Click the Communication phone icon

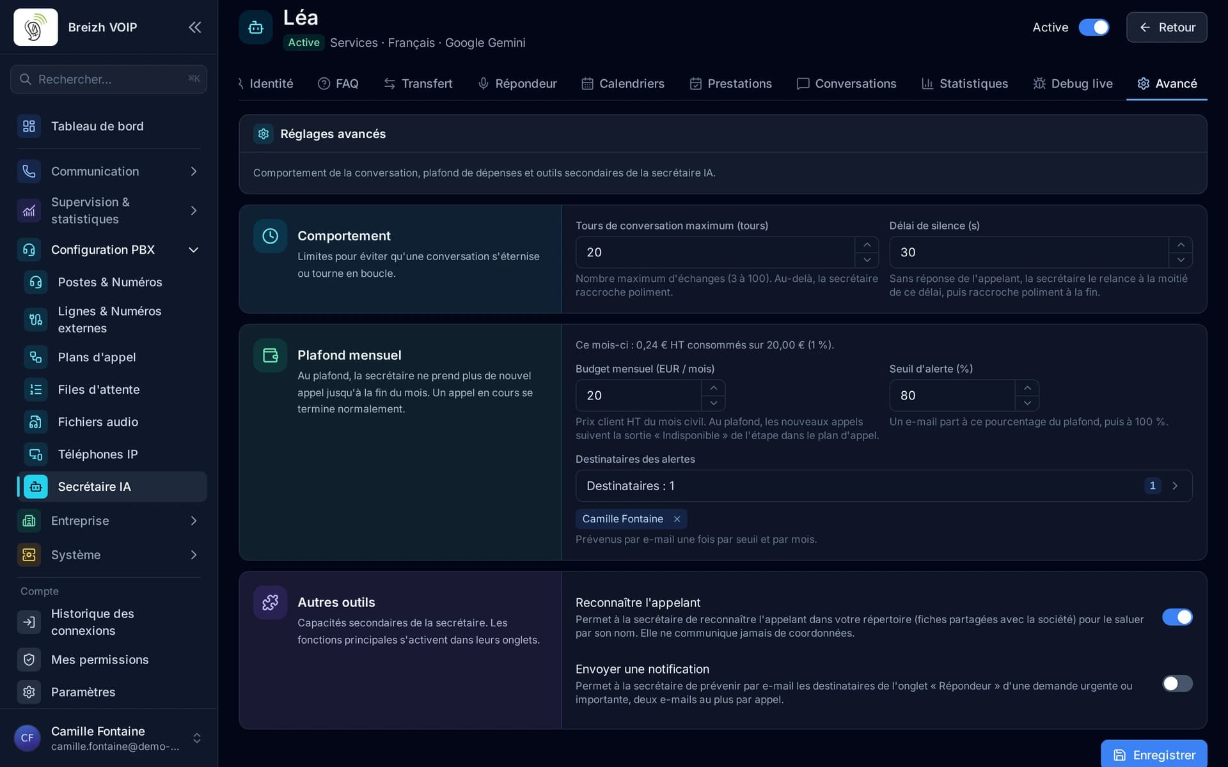(x=29, y=171)
